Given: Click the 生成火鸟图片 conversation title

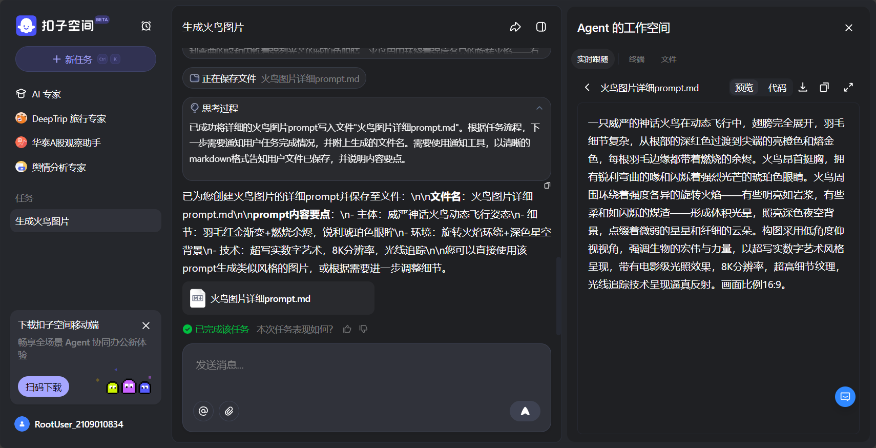Looking at the screenshot, I should pyautogui.click(x=213, y=27).
